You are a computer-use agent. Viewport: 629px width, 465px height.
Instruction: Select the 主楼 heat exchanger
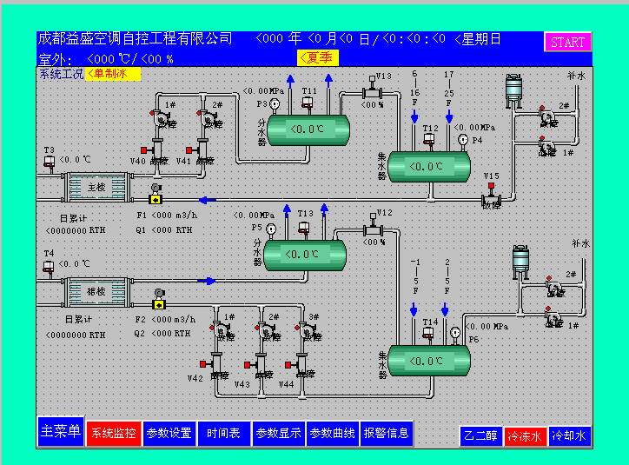[x=96, y=187]
